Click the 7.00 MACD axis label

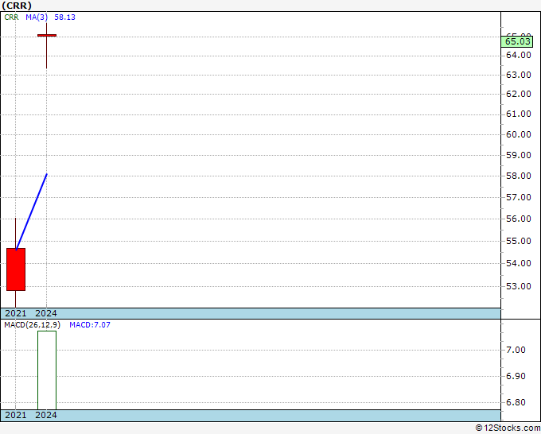point(516,350)
